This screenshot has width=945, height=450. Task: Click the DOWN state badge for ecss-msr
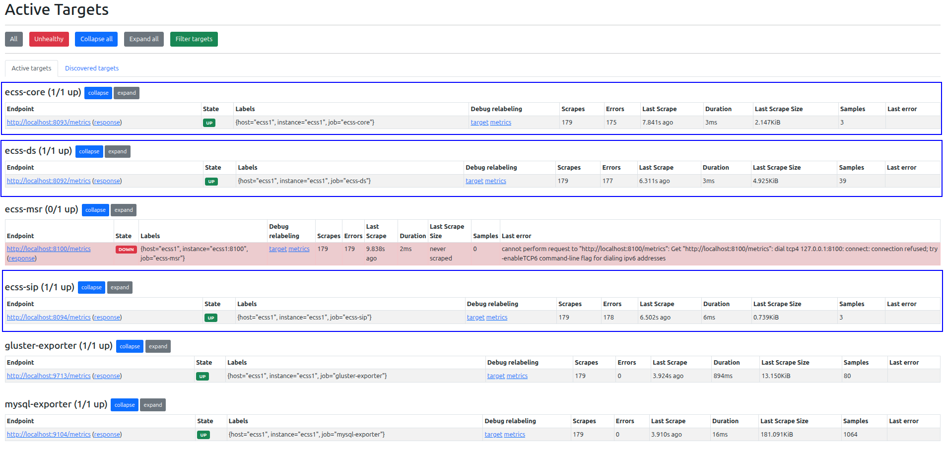click(x=126, y=250)
